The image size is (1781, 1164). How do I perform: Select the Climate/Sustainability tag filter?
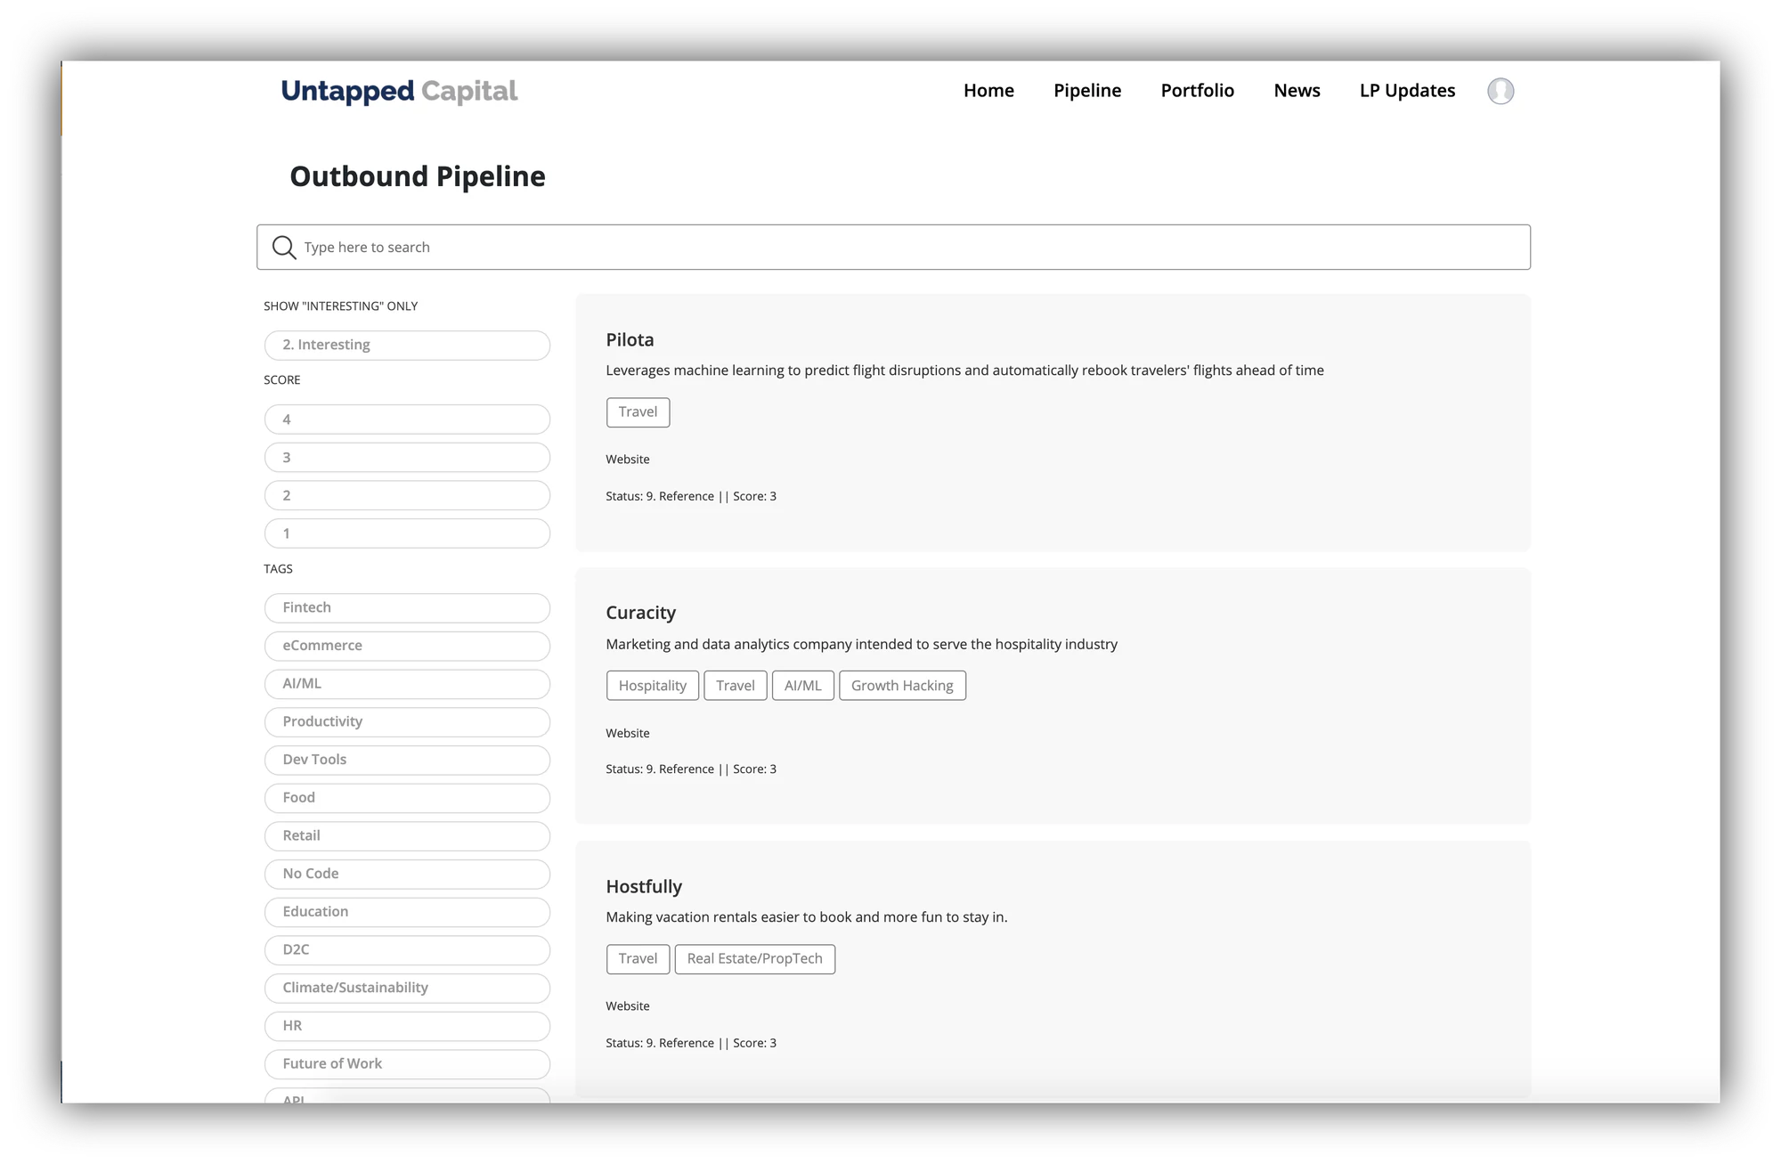coord(407,989)
